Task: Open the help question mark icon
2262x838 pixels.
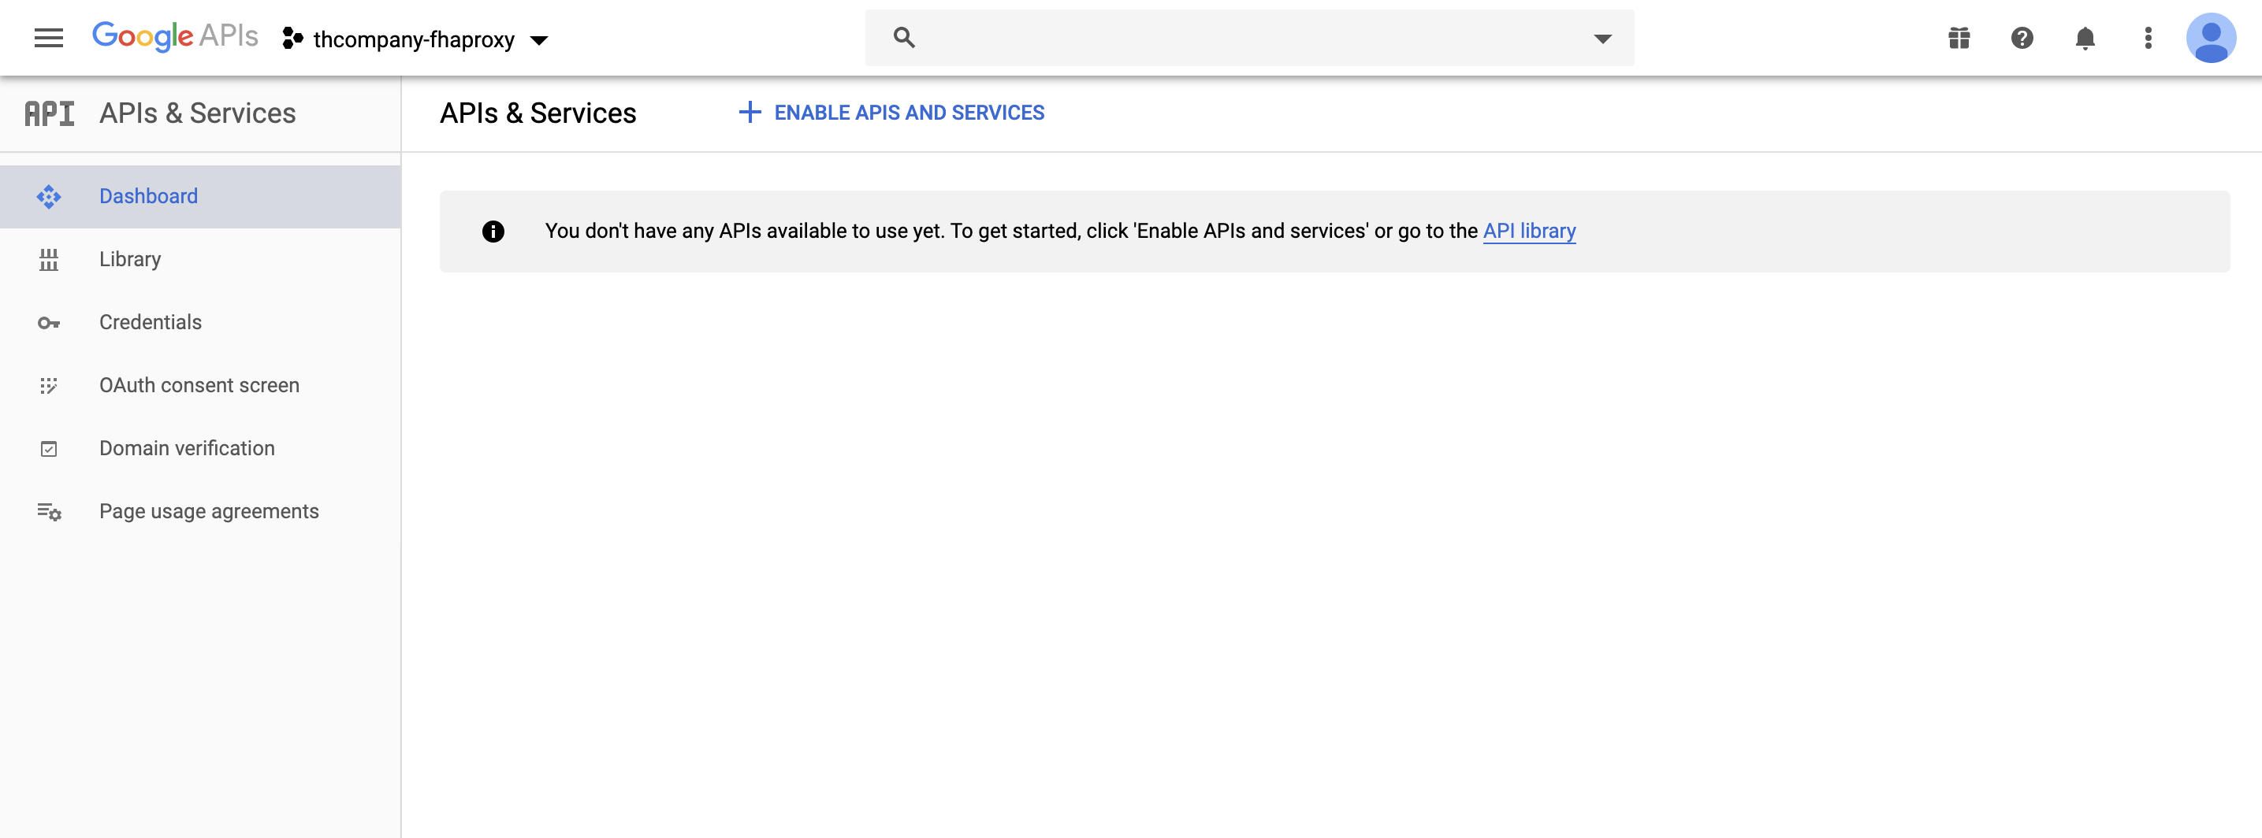Action: coord(2022,38)
